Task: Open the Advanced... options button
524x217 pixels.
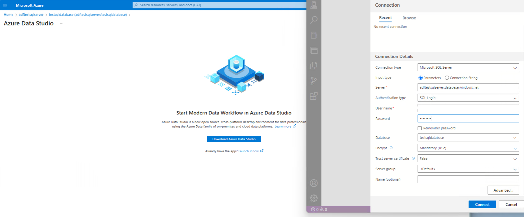Action: pos(503,190)
